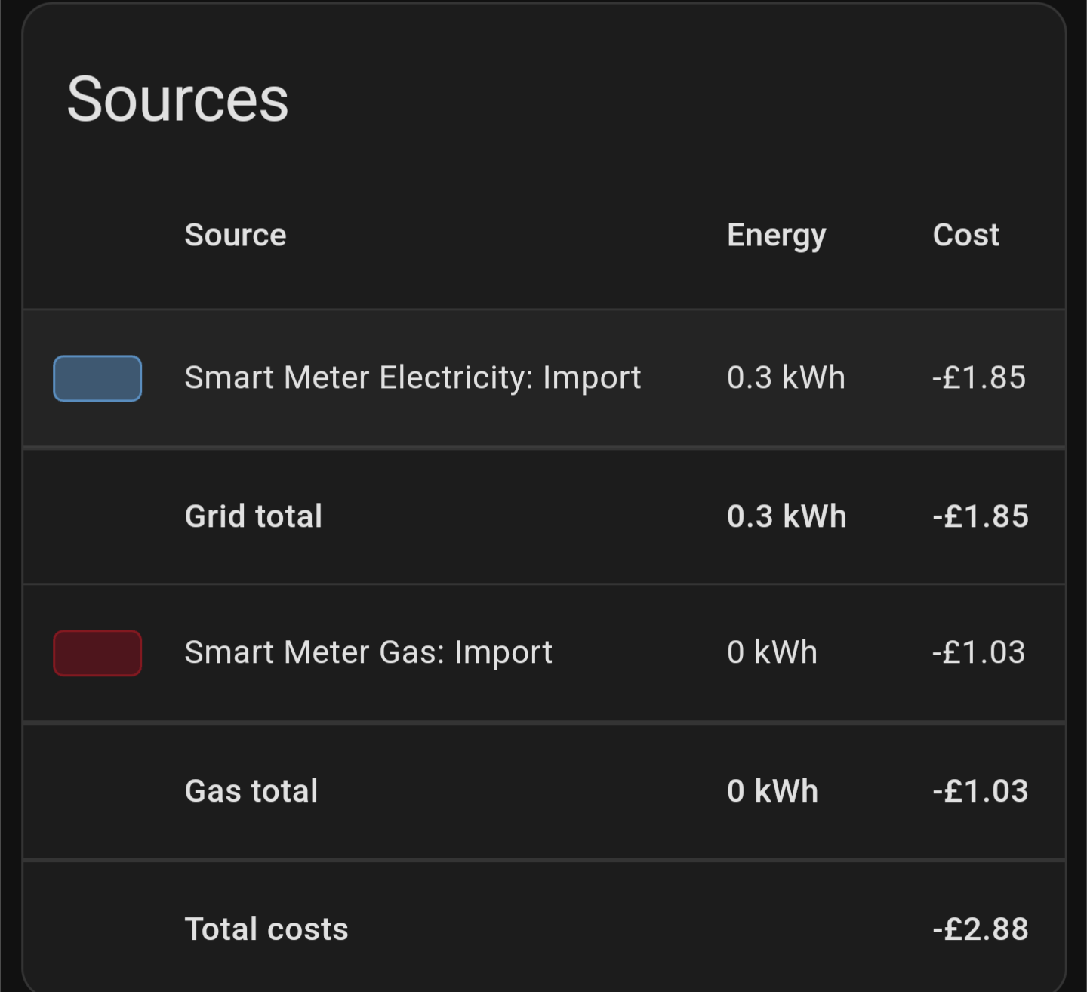Click the Source column header
This screenshot has height=992, width=1087.
[236, 235]
